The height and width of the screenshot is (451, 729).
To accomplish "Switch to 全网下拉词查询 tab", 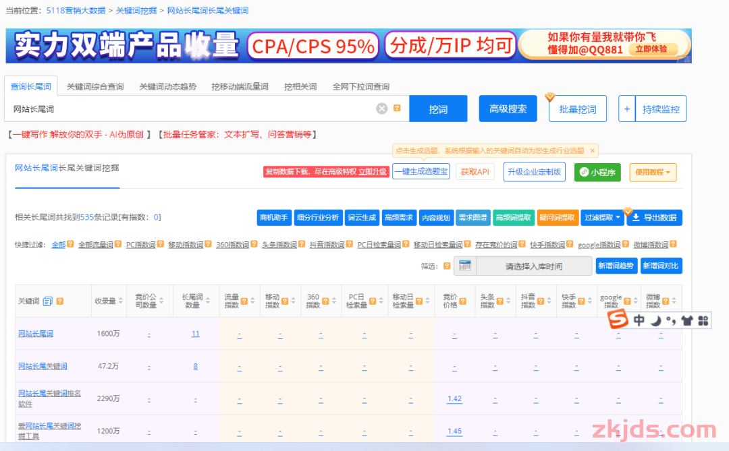I will coord(360,86).
